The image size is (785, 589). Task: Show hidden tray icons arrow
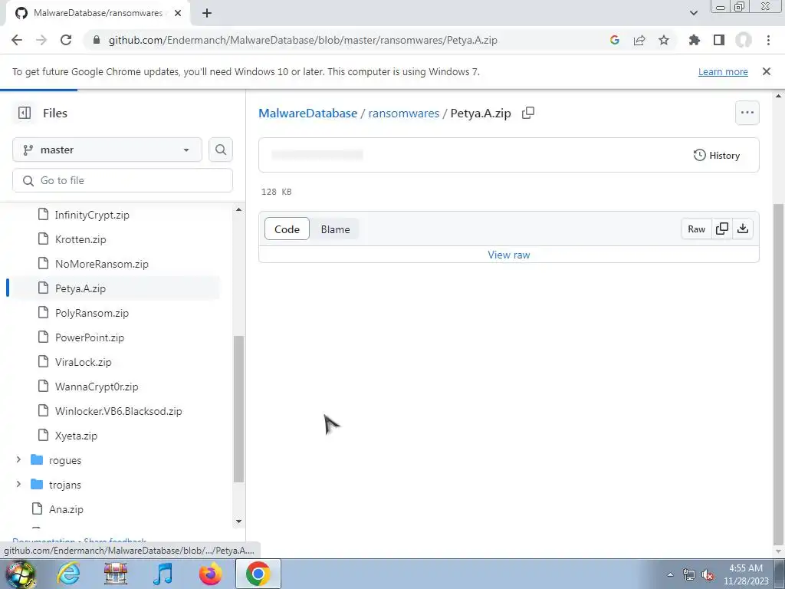[x=670, y=575]
